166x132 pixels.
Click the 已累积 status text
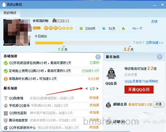[95, 63]
